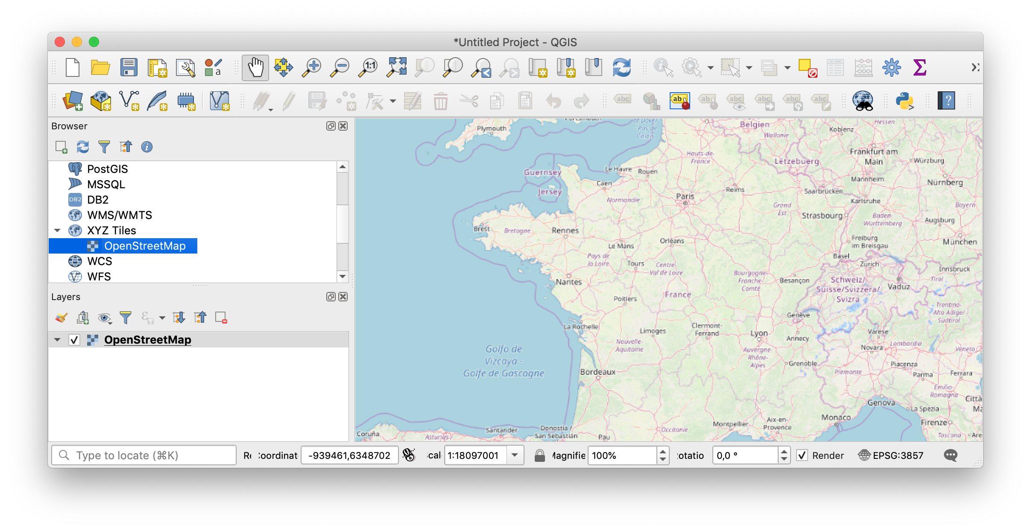The width and height of the screenshot is (1031, 531).
Task: Click Deselect Features from All Layers icon
Action: click(x=807, y=68)
